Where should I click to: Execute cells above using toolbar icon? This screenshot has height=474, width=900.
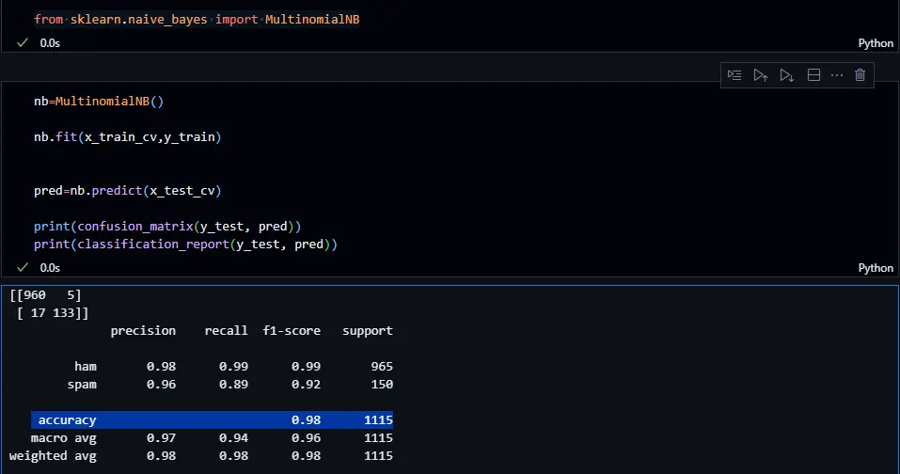(761, 75)
